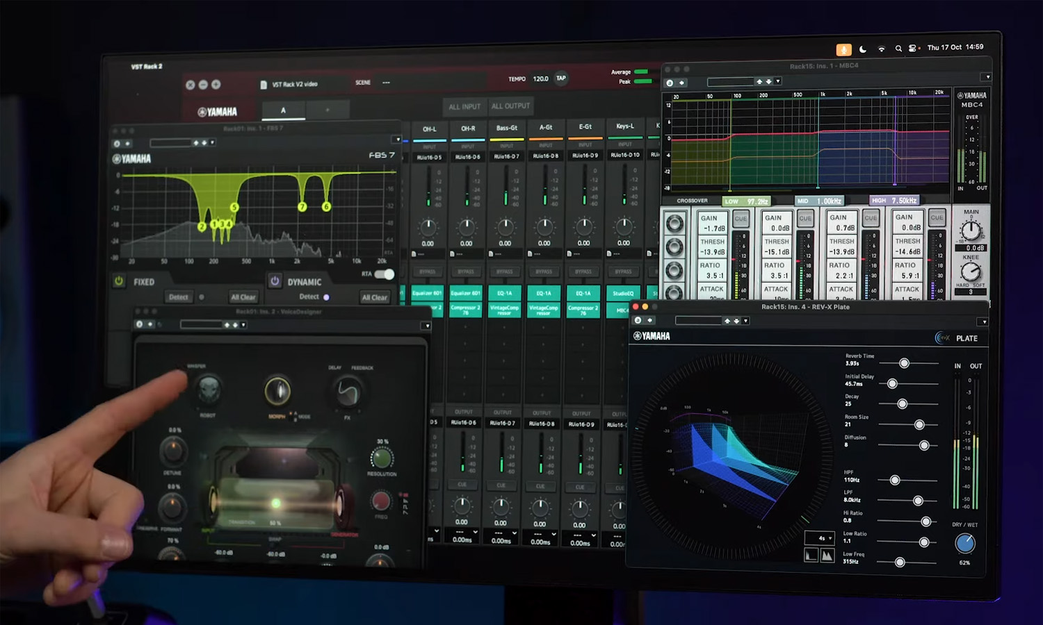Select the MID 1.00kHz crossover tab
The width and height of the screenshot is (1043, 625).
818,201
